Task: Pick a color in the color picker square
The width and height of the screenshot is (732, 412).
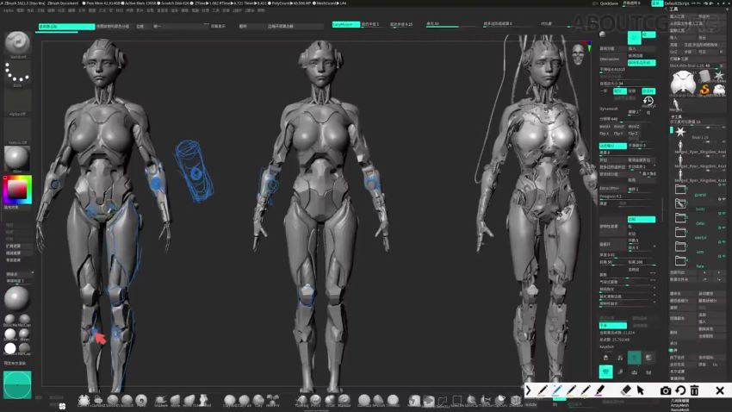Action: pyautogui.click(x=17, y=189)
